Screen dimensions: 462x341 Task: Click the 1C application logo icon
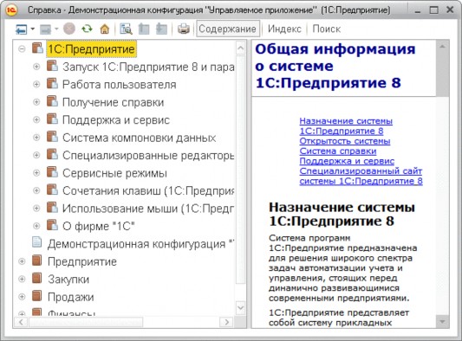[12, 10]
